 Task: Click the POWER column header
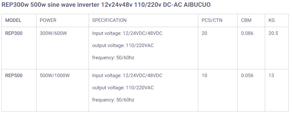[x=48, y=20]
